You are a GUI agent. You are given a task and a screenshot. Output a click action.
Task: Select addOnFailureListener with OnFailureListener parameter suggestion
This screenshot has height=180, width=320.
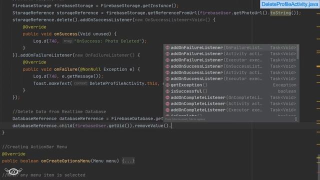pos(231,47)
